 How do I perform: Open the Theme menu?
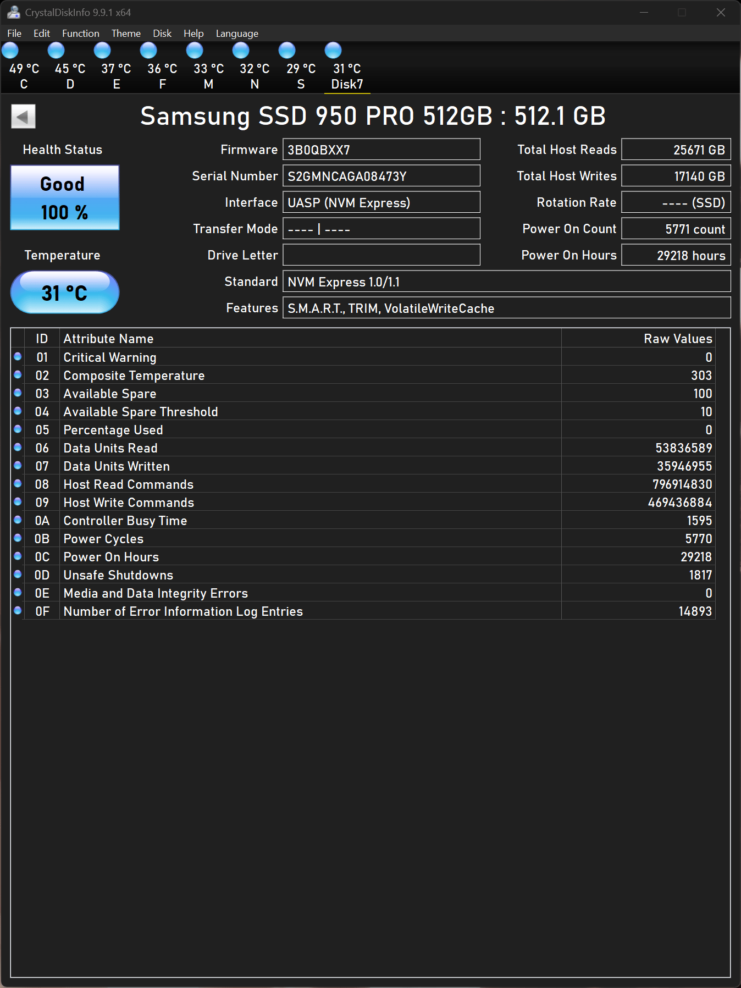(x=126, y=34)
